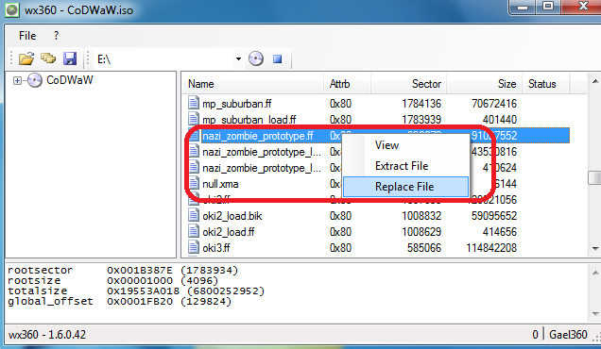Image resolution: width=601 pixels, height=349 pixels.
Task: Select the mp_suburban_load.ff file
Action: coord(249,120)
